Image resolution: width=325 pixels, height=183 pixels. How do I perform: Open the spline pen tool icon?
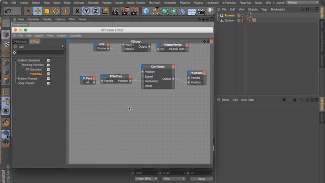pos(155,11)
